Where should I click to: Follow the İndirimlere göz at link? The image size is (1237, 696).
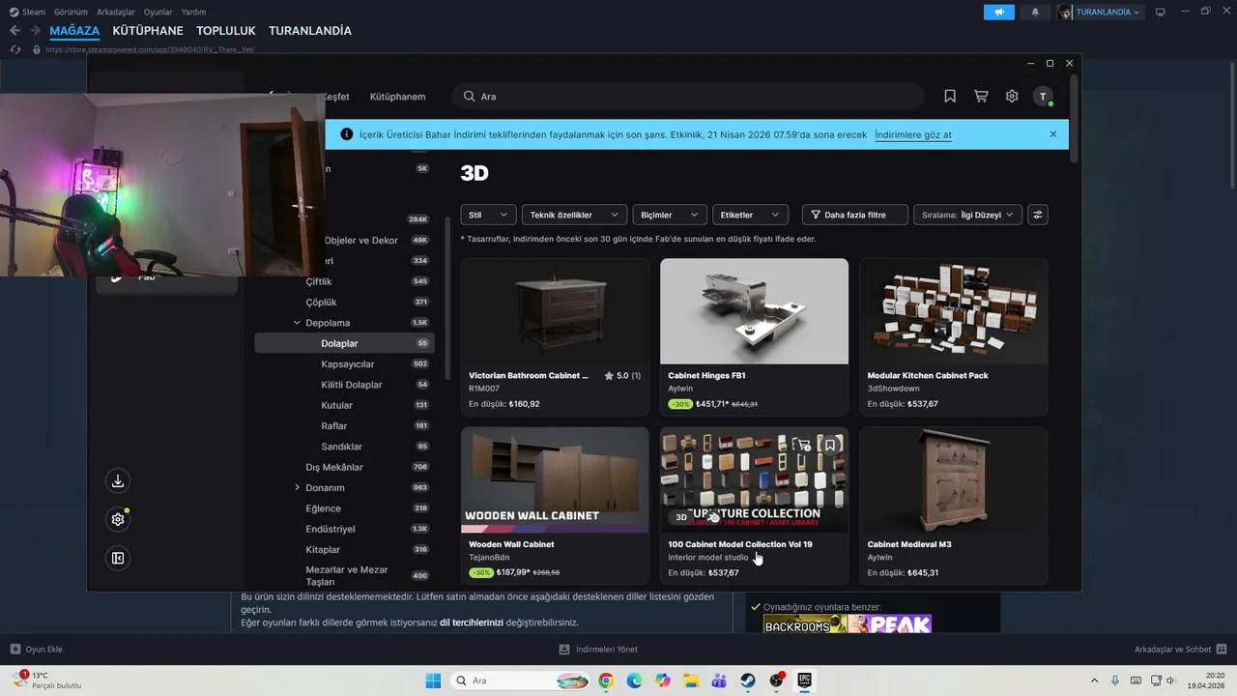click(x=913, y=134)
